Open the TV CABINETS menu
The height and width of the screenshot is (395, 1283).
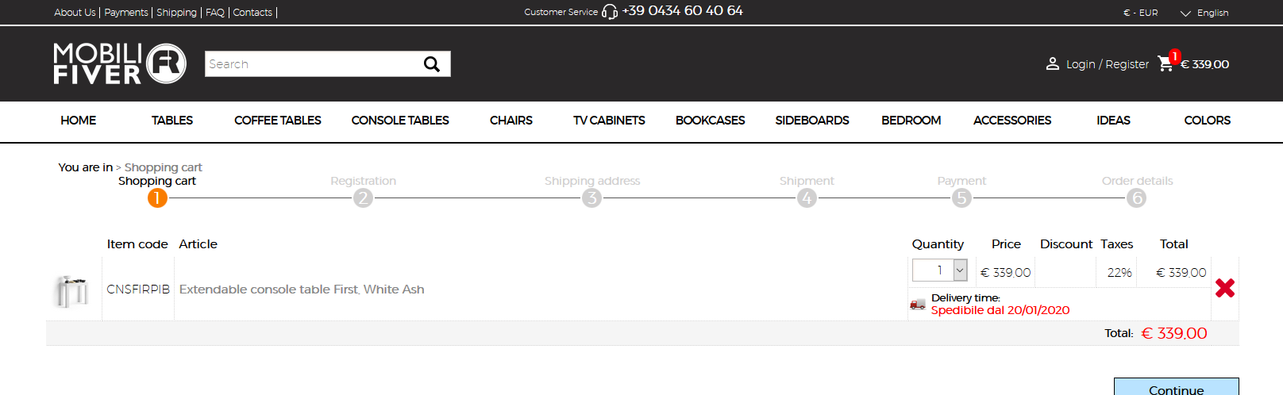(609, 121)
